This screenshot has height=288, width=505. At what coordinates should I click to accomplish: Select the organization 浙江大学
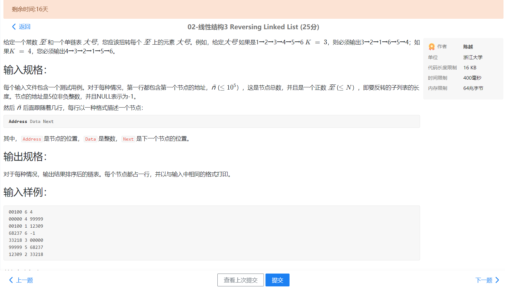point(473,57)
